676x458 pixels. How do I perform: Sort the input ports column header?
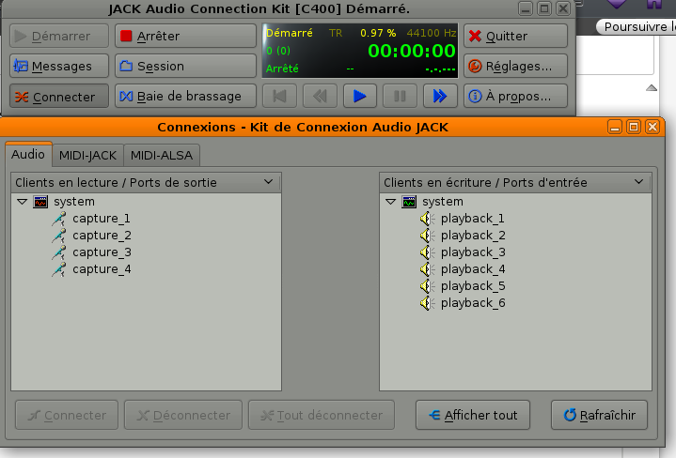pyautogui.click(x=515, y=182)
